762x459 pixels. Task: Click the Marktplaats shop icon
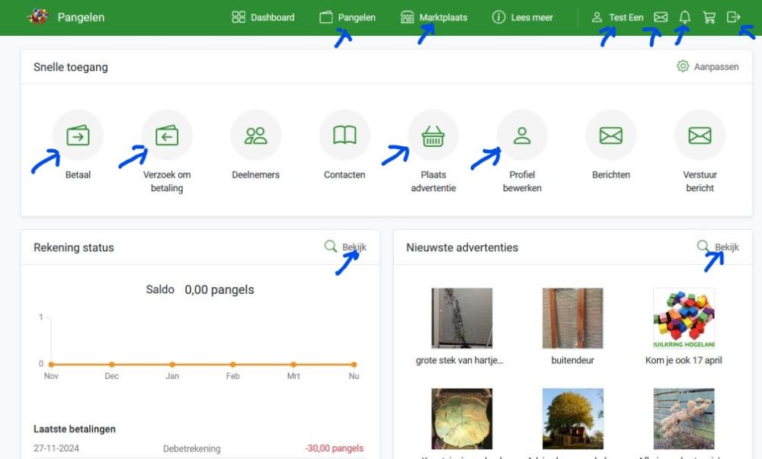pyautogui.click(x=407, y=18)
